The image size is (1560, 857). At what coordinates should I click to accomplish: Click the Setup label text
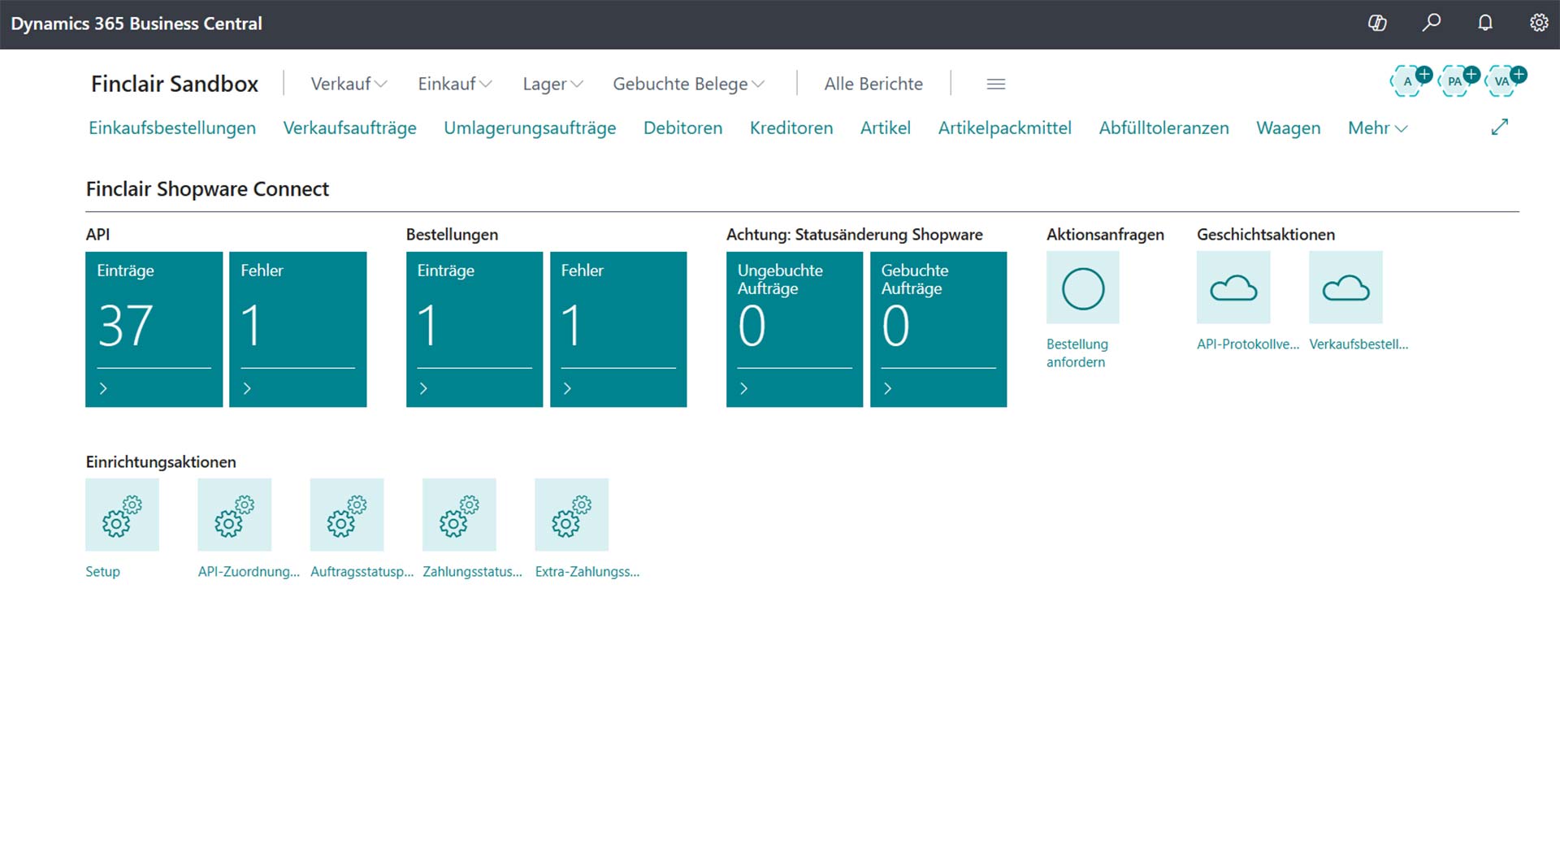pyautogui.click(x=102, y=572)
